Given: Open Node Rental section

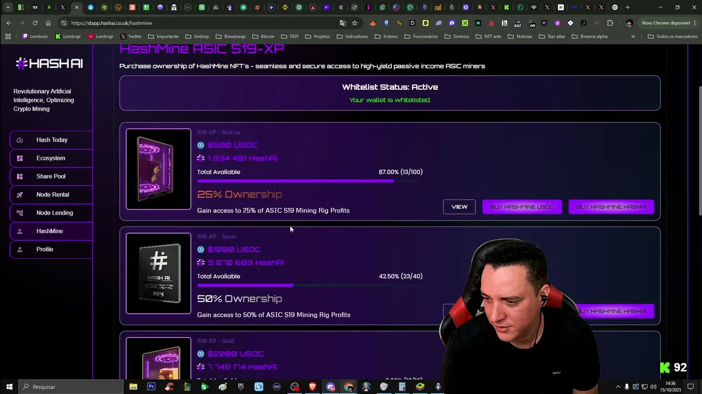Looking at the screenshot, I should [x=51, y=195].
